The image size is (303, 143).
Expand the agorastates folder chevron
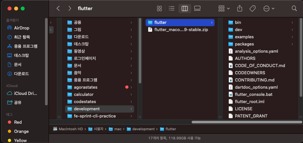[131, 87]
